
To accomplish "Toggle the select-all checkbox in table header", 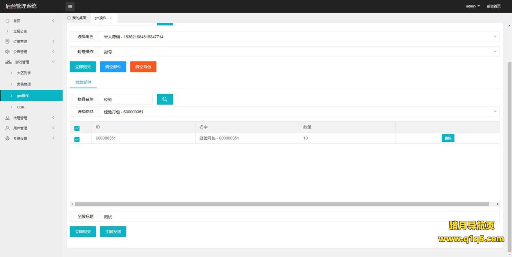I will [77, 128].
